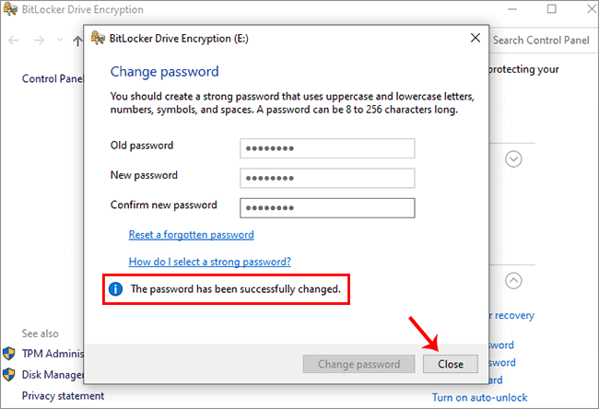Open the Privacy statement link
This screenshot has width=599, height=409.
click(63, 395)
